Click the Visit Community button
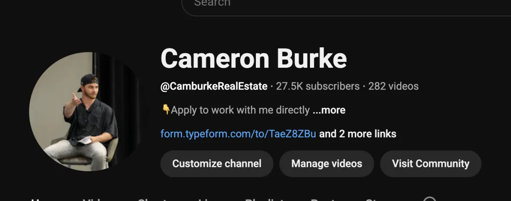Screen dimensions: 511x201 [x=431, y=164]
